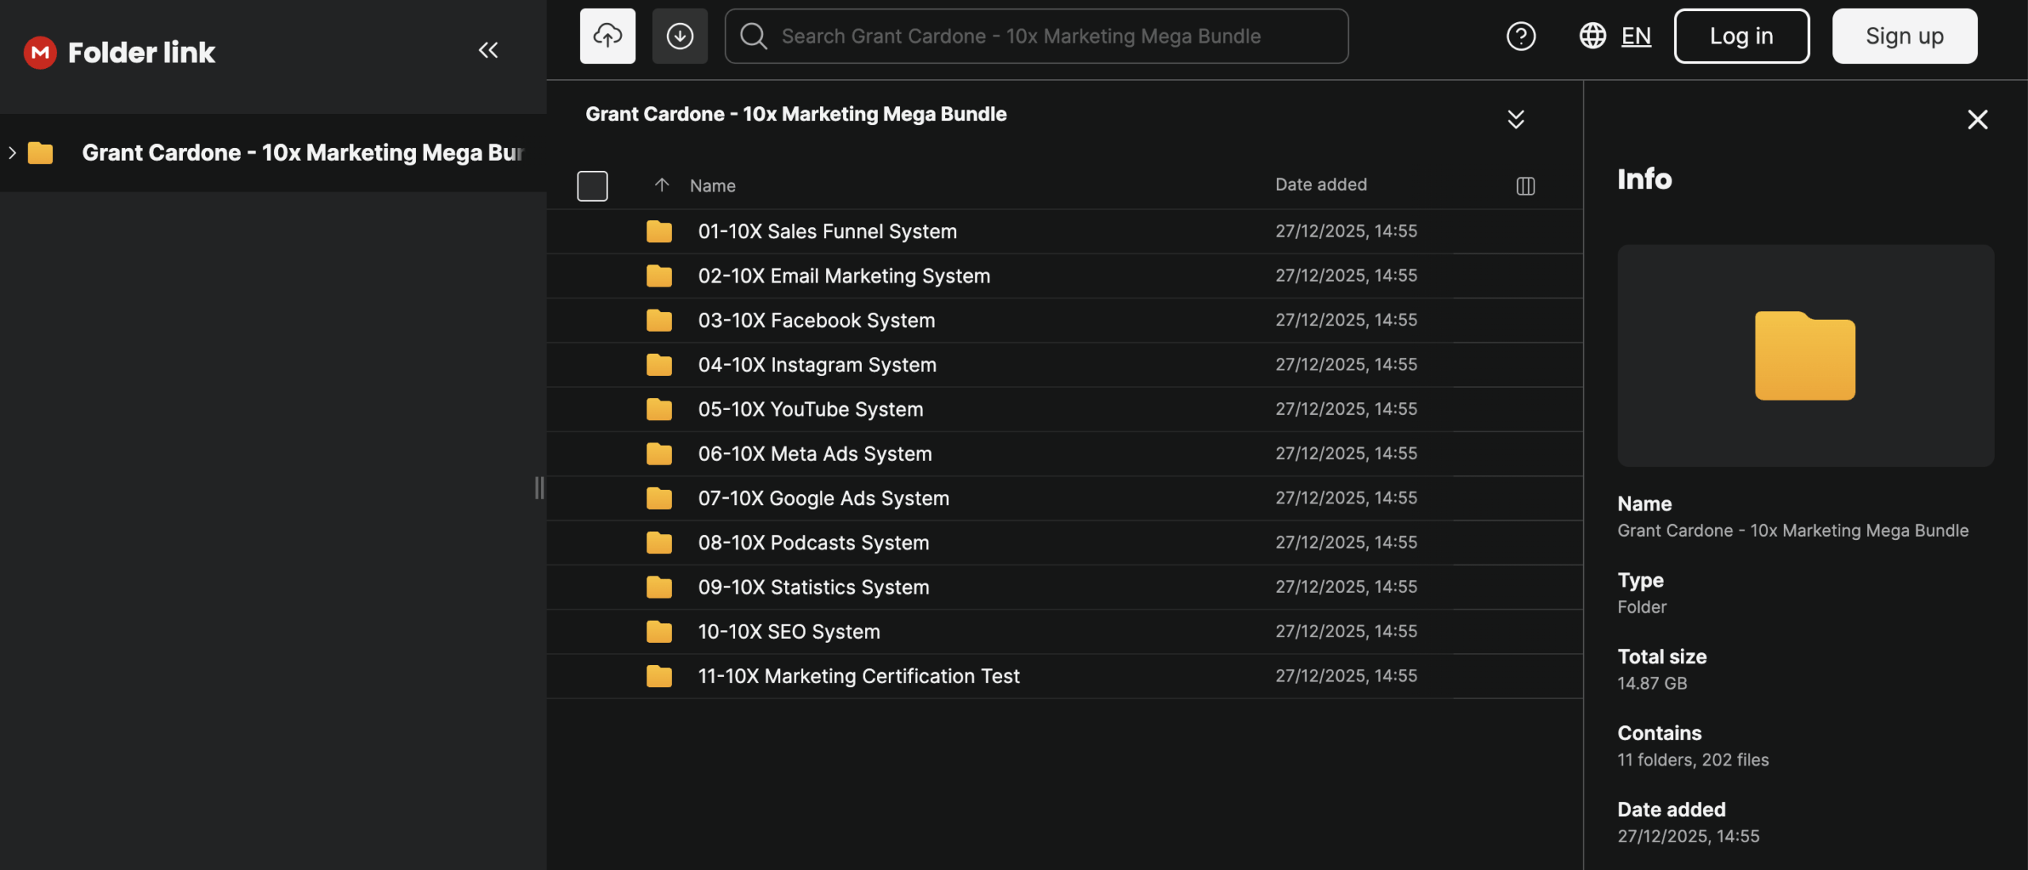This screenshot has width=2028, height=870.
Task: Sort by the Date added column header
Action: coord(1321,185)
